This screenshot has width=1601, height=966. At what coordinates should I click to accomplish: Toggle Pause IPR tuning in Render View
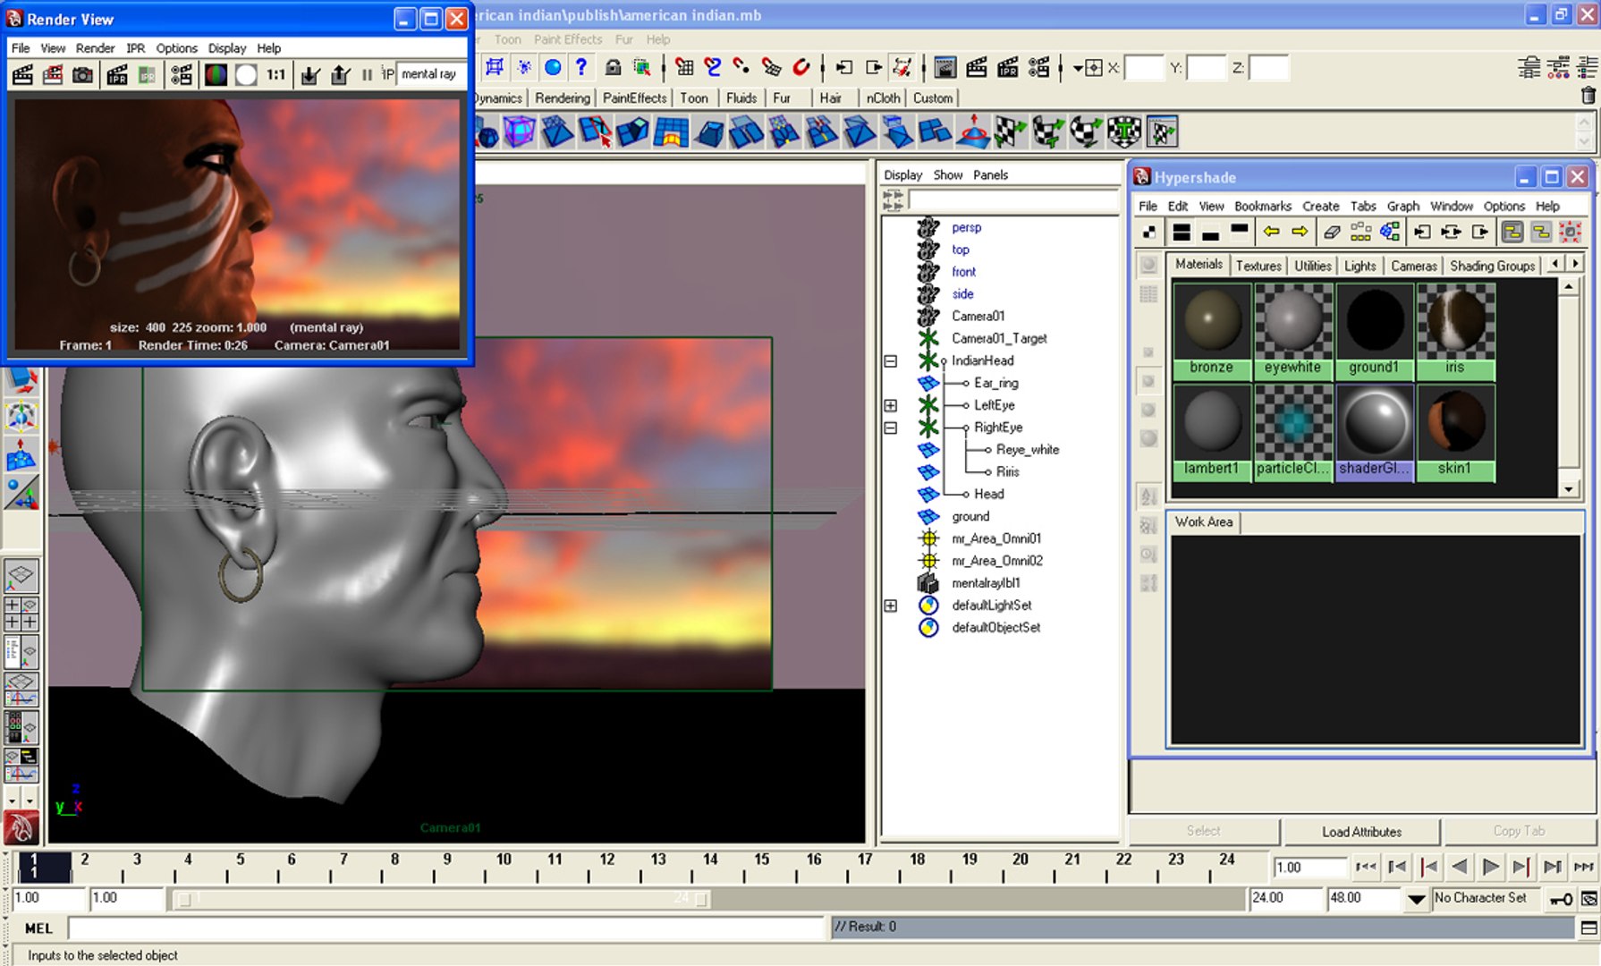tap(367, 75)
